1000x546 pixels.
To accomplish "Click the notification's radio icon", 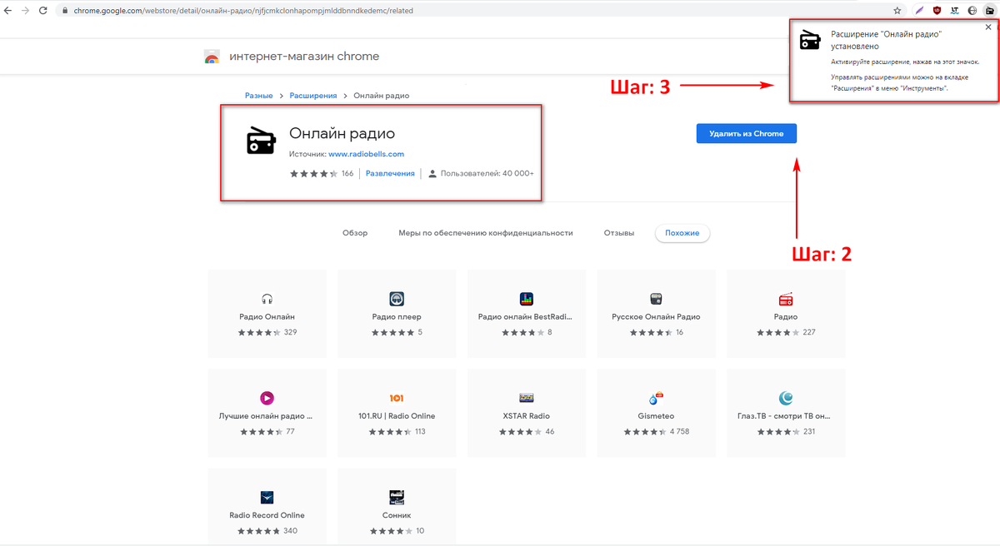I will pyautogui.click(x=810, y=40).
